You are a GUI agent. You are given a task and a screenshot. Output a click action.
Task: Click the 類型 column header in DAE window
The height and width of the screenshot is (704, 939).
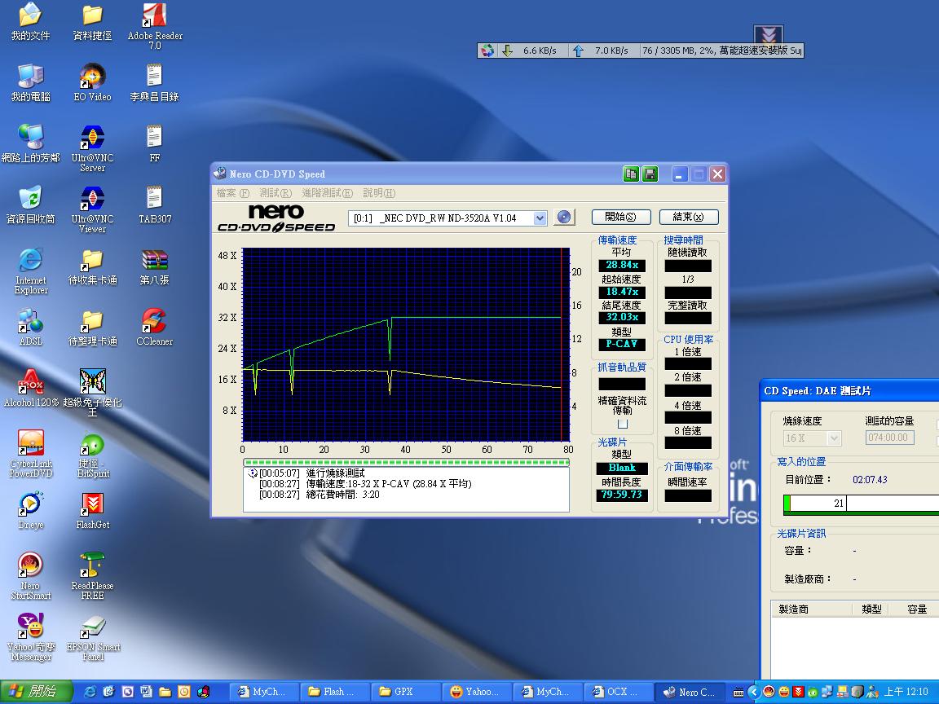point(871,609)
